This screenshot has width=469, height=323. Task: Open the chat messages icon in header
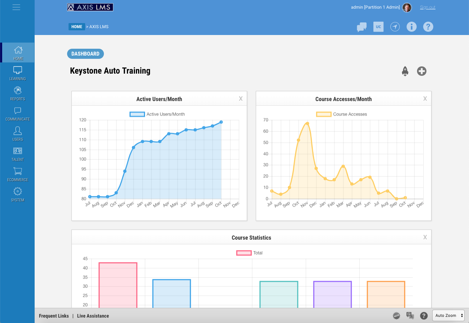[361, 27]
